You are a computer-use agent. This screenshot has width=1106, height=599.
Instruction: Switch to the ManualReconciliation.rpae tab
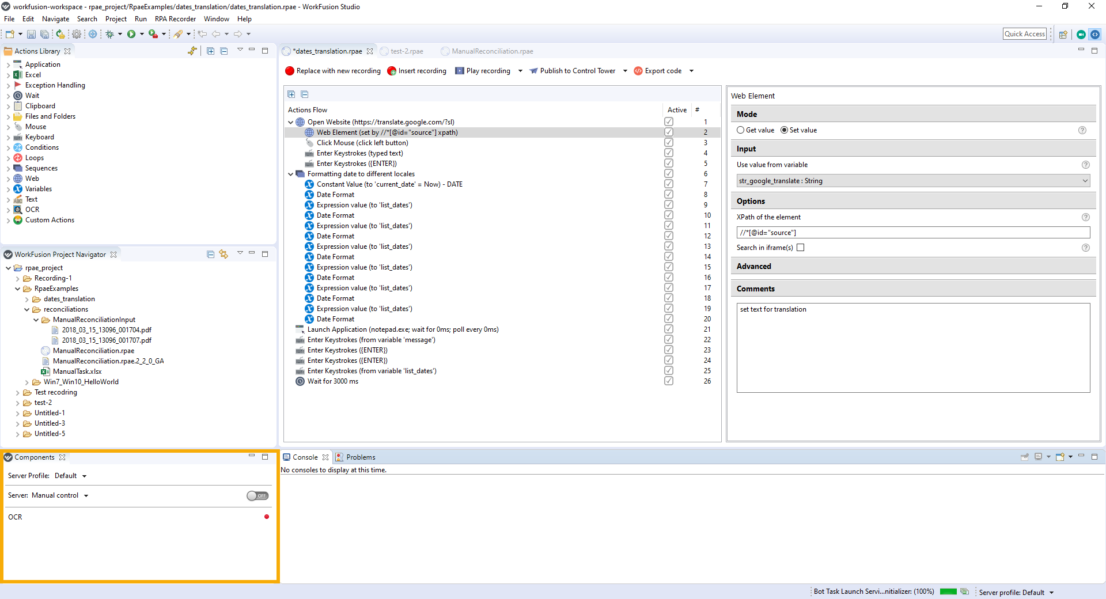[492, 51]
